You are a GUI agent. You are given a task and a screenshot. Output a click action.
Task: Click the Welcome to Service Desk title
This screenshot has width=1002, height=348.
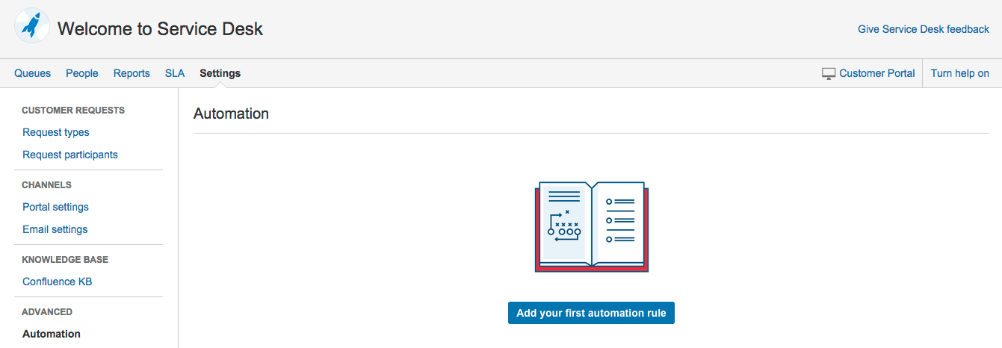(161, 29)
